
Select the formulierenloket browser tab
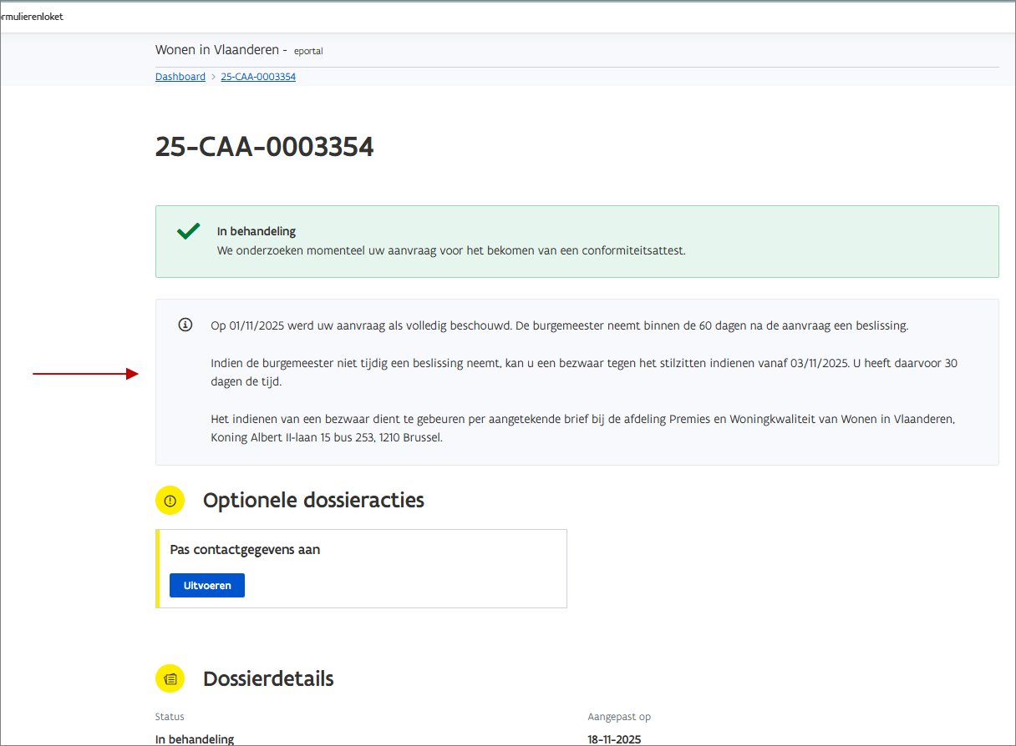[x=32, y=17]
